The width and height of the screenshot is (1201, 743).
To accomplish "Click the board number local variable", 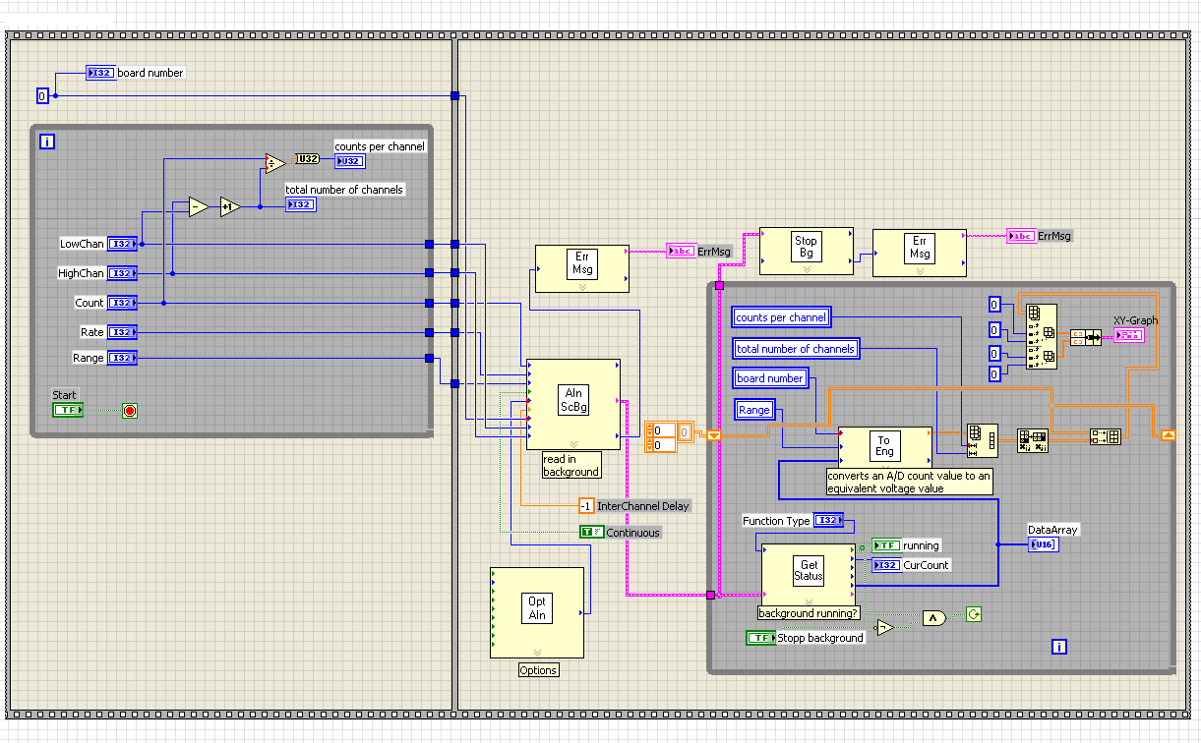I will (770, 378).
